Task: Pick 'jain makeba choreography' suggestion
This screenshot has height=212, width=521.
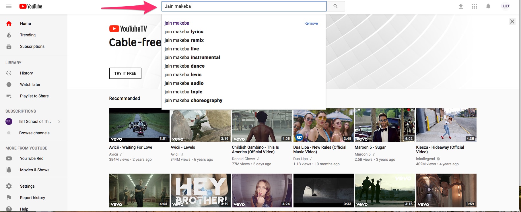Action: point(193,100)
